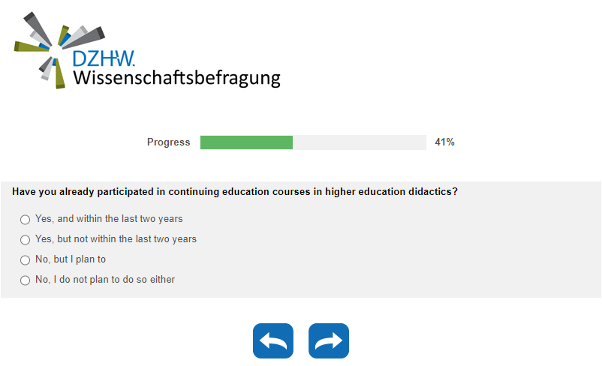Click the blue DZHW logo lettering
602x366 pixels.
104,58
